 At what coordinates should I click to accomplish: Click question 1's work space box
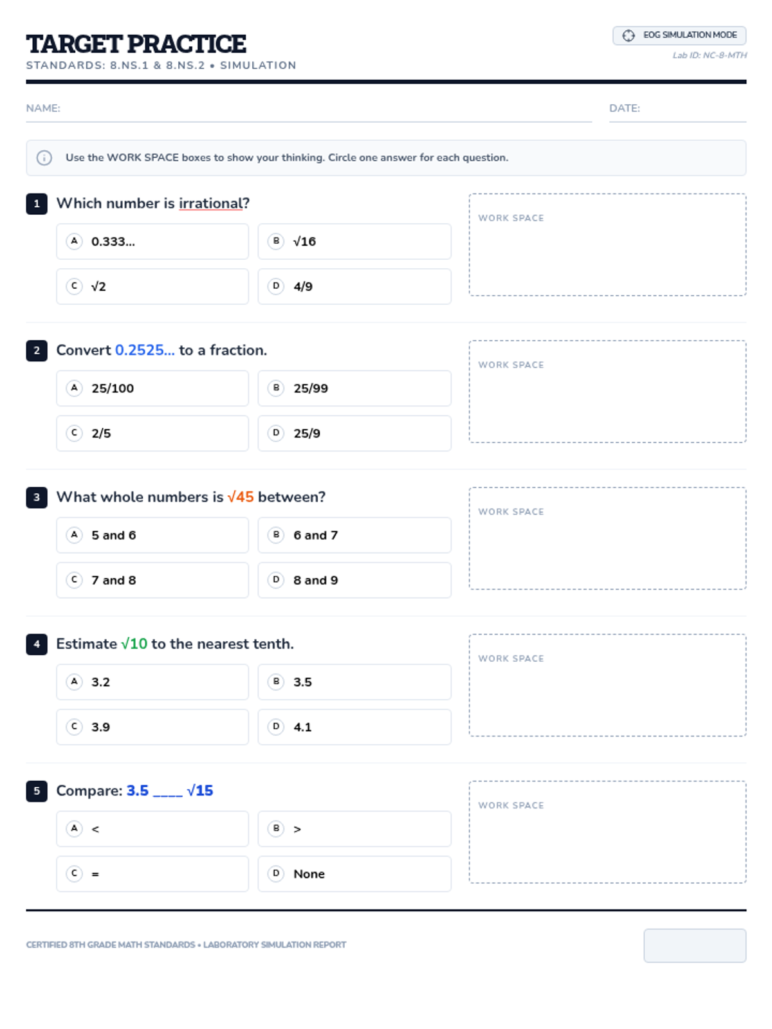point(607,244)
